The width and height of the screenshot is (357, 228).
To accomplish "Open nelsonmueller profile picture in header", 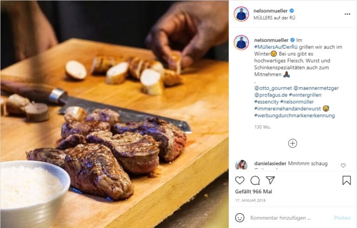I will (x=241, y=14).
